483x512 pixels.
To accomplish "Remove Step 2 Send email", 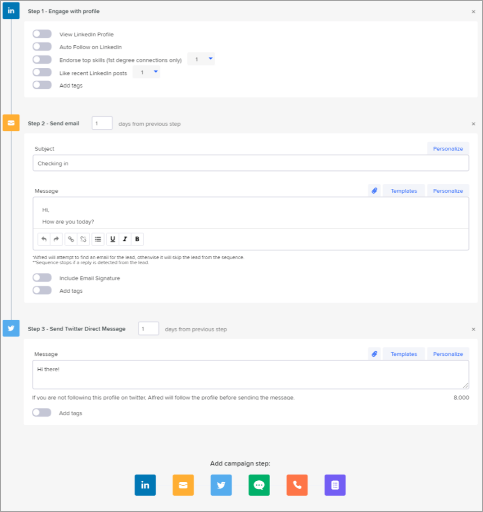I will click(473, 124).
